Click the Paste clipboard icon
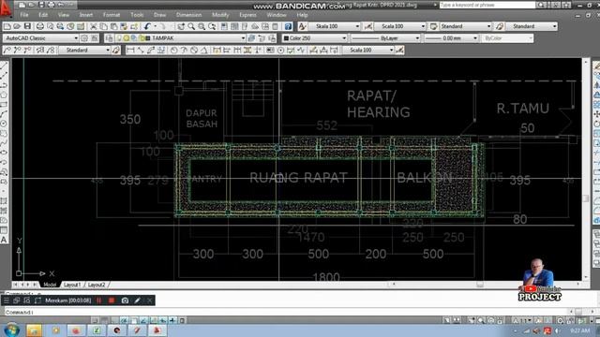 click(x=113, y=26)
